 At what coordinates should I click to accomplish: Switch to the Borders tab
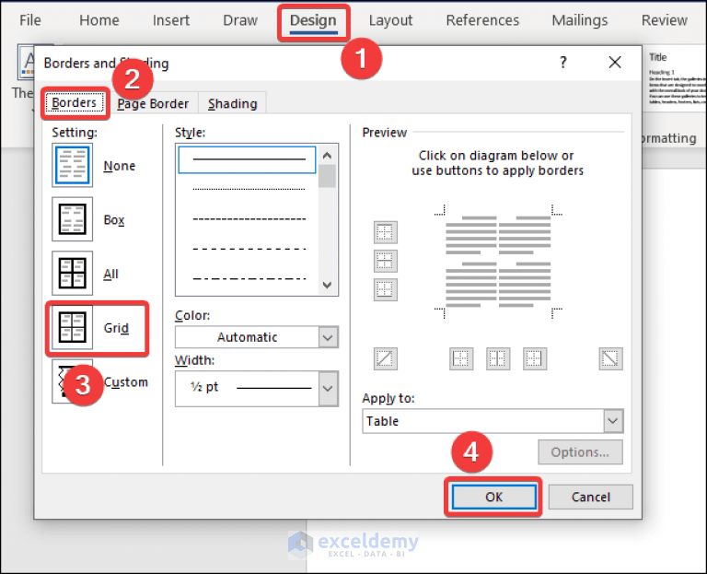click(x=75, y=103)
